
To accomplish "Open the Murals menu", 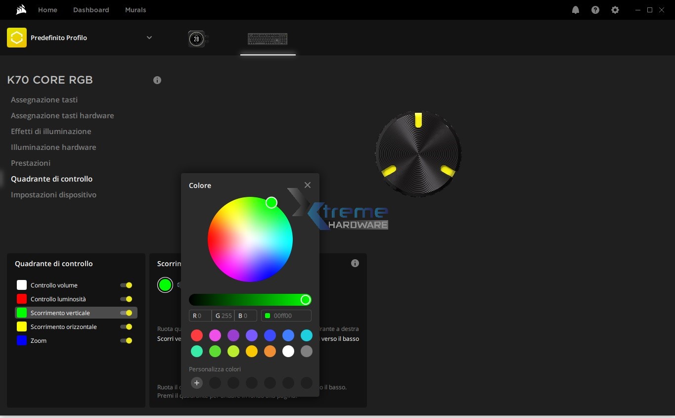I will (135, 10).
